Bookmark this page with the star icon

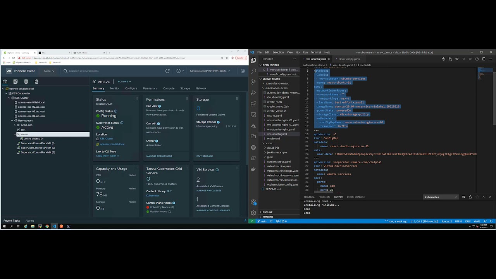pyautogui.click(x=227, y=58)
